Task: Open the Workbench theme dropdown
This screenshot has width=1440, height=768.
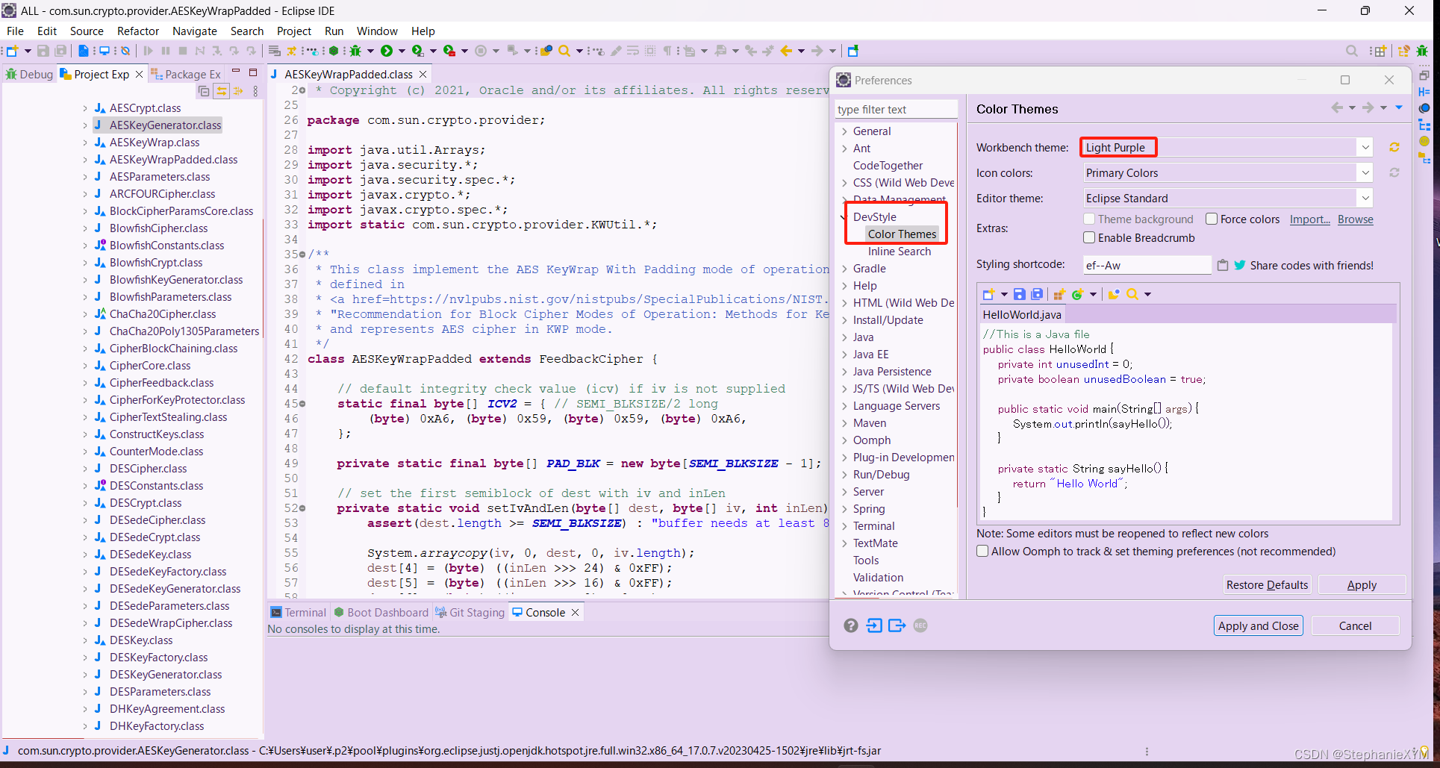Action: (1365, 148)
